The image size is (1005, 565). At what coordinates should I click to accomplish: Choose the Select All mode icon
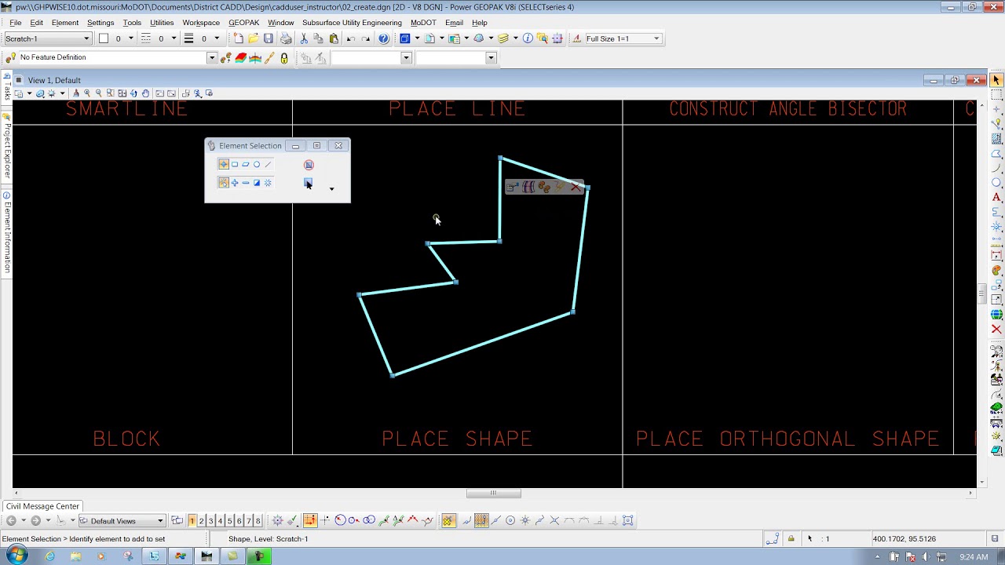pyautogui.click(x=268, y=183)
